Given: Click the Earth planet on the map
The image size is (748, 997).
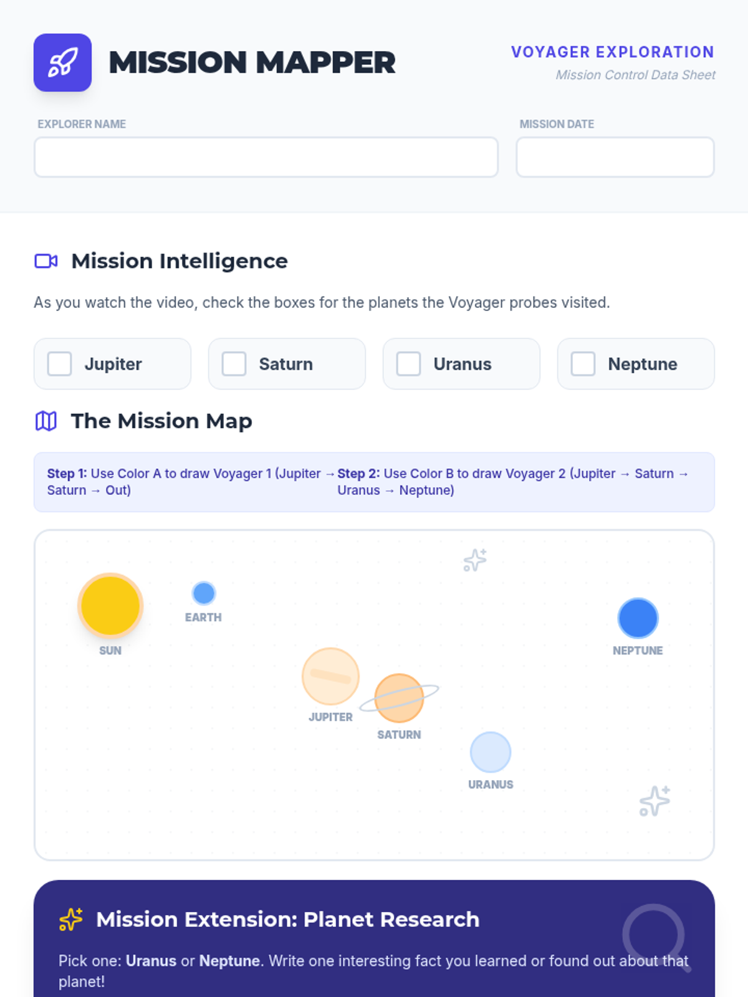Looking at the screenshot, I should pos(203,593).
